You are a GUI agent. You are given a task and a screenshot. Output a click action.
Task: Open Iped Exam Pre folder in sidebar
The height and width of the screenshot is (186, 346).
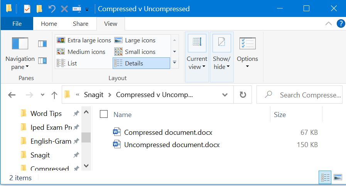click(51, 127)
